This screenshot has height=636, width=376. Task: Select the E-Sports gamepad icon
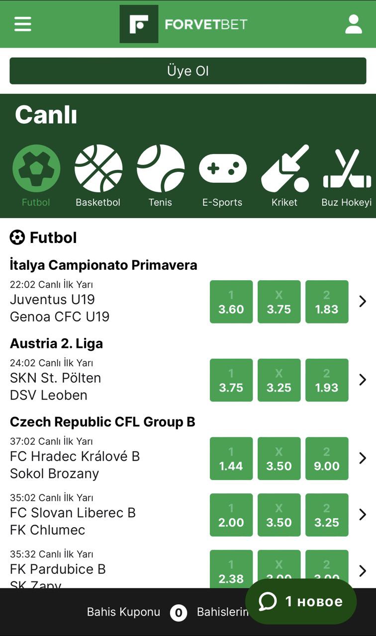point(222,169)
